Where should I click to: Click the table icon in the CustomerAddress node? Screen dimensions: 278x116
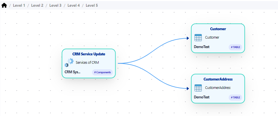(x=198, y=88)
